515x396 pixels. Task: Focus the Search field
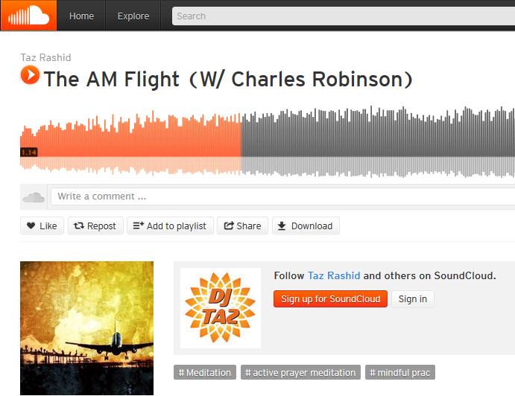pyautogui.click(x=344, y=16)
